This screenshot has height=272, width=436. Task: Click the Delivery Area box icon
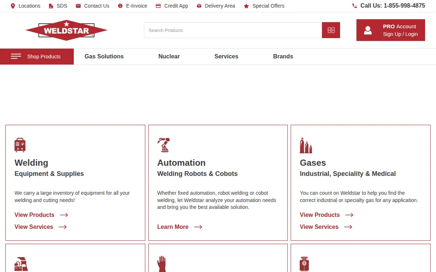199,6
